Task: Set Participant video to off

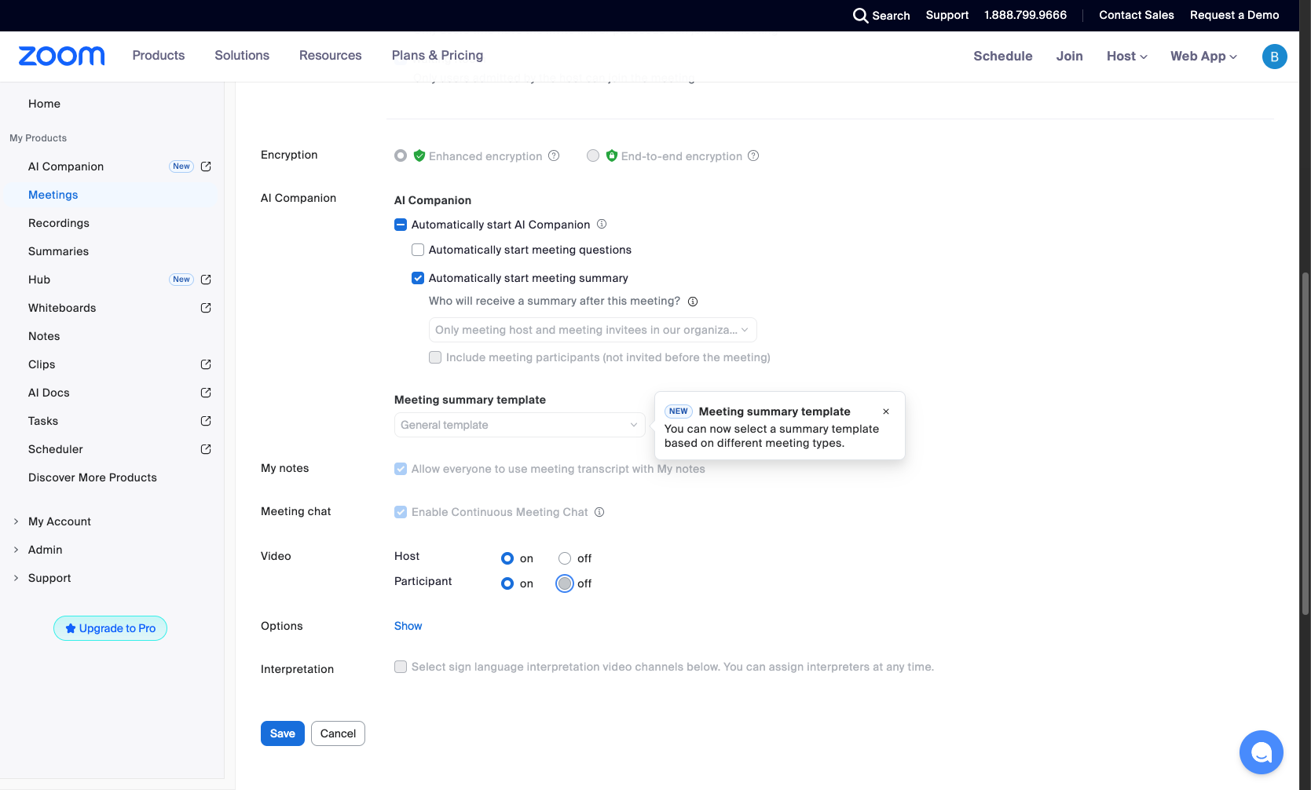Action: (x=565, y=583)
